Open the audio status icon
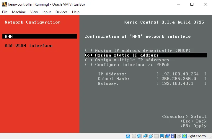 tap(139, 136)
